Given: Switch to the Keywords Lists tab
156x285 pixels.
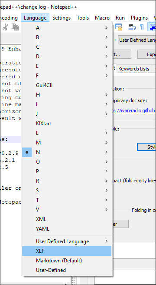Looking at the screenshot, I should (134, 69).
